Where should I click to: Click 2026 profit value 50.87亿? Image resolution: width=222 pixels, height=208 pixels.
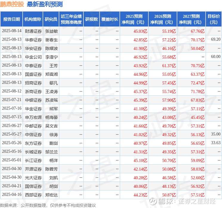click(169, 195)
